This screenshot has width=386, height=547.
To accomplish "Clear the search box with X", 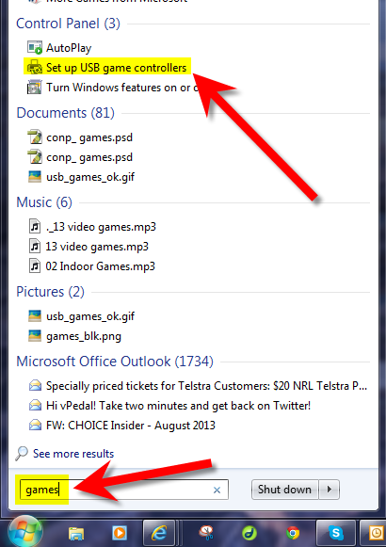I will click(x=217, y=491).
